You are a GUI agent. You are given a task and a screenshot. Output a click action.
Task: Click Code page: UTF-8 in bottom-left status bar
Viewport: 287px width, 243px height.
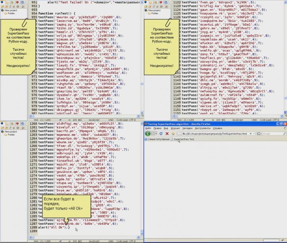point(126,241)
